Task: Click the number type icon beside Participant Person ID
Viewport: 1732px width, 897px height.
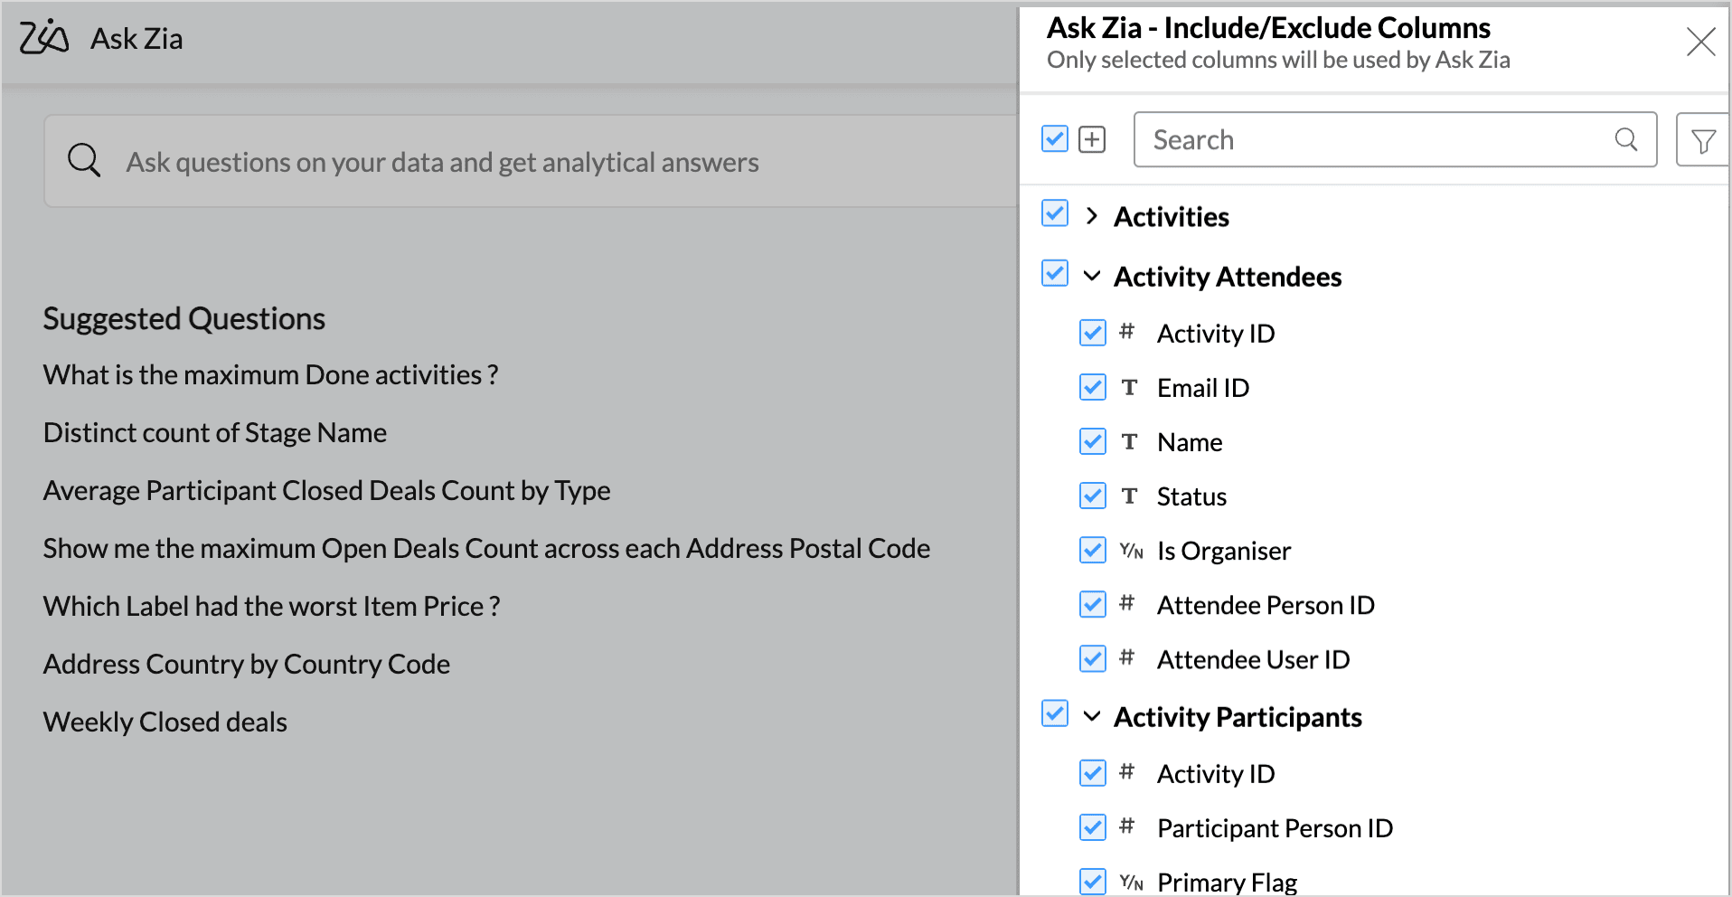Action: (1126, 826)
